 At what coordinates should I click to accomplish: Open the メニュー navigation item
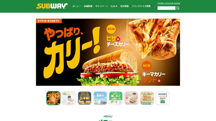pos(77,6)
